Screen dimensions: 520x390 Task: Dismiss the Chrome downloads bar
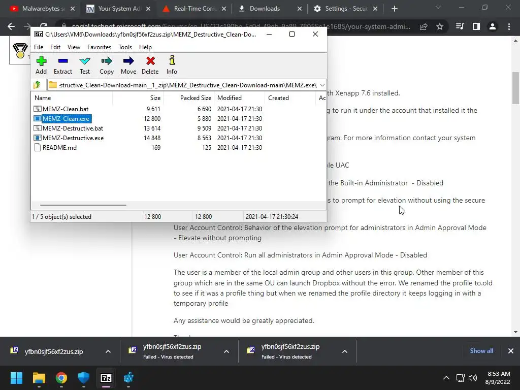(x=511, y=351)
